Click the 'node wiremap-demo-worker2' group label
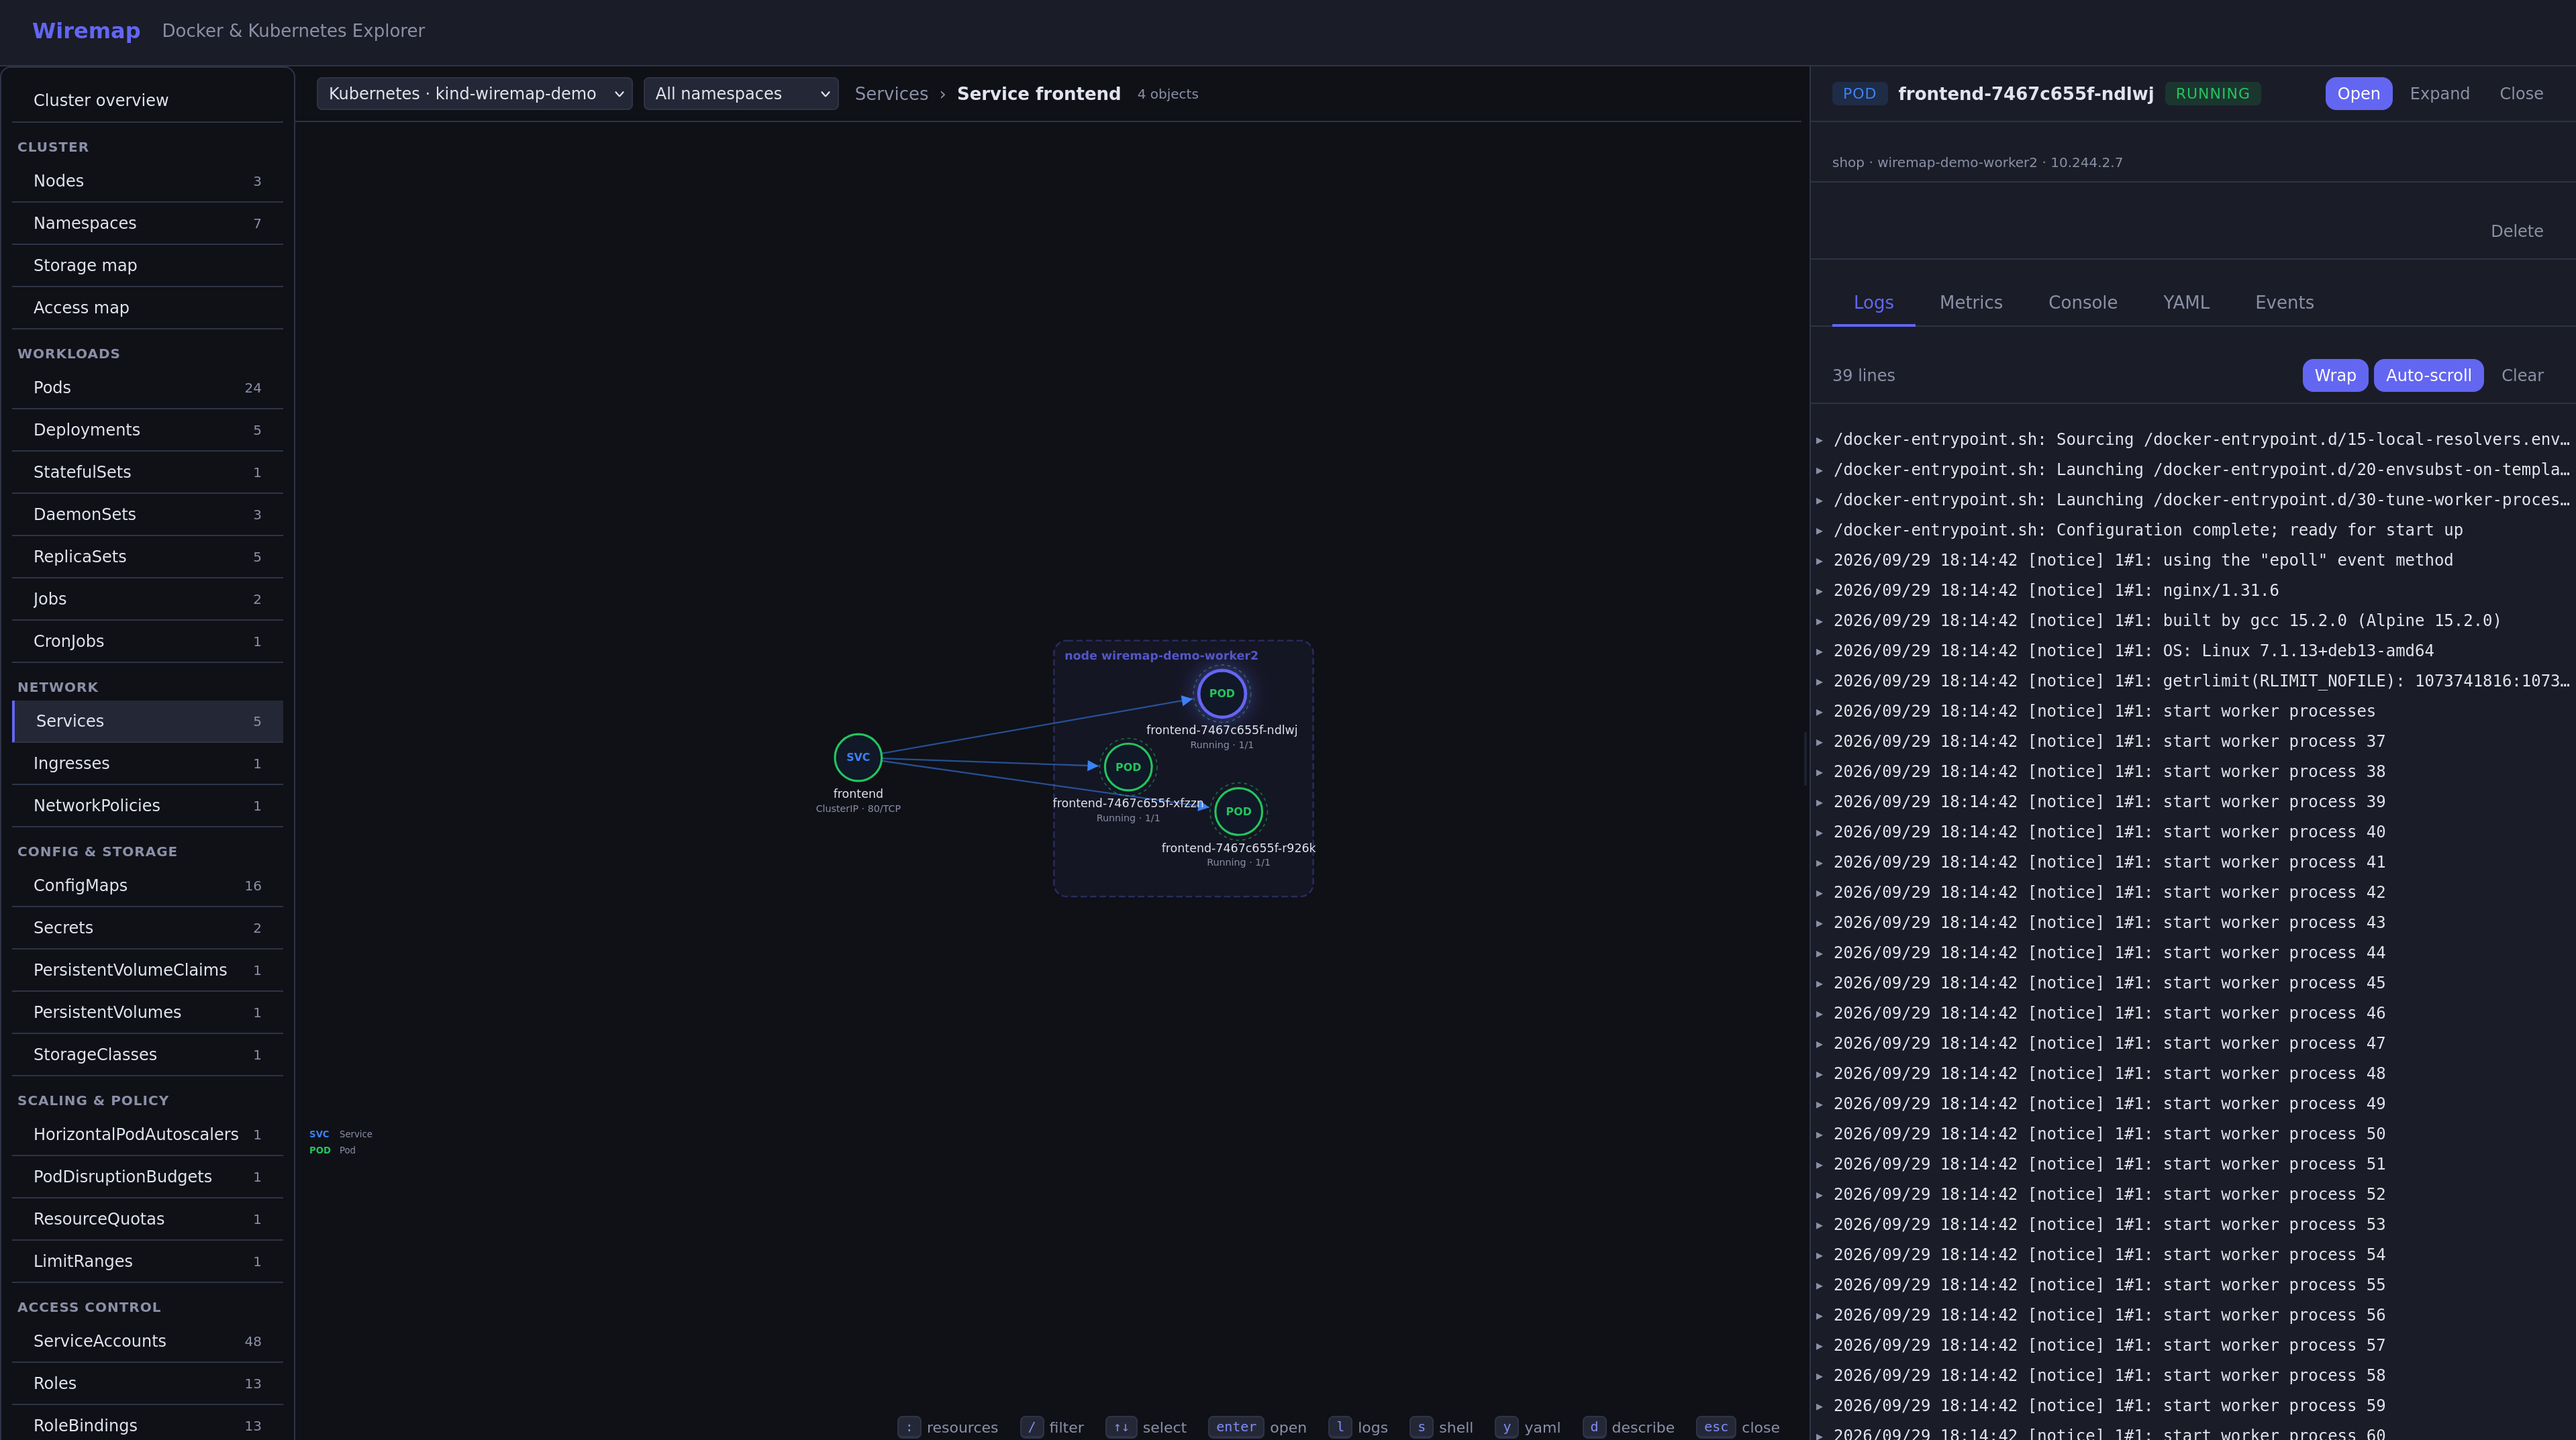Image resolution: width=2576 pixels, height=1440 pixels. pyautogui.click(x=1161, y=656)
